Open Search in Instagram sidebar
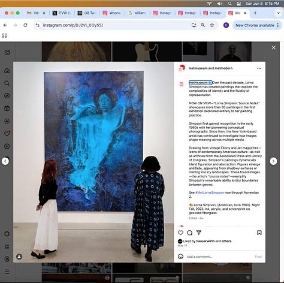 pyautogui.click(x=7, y=83)
